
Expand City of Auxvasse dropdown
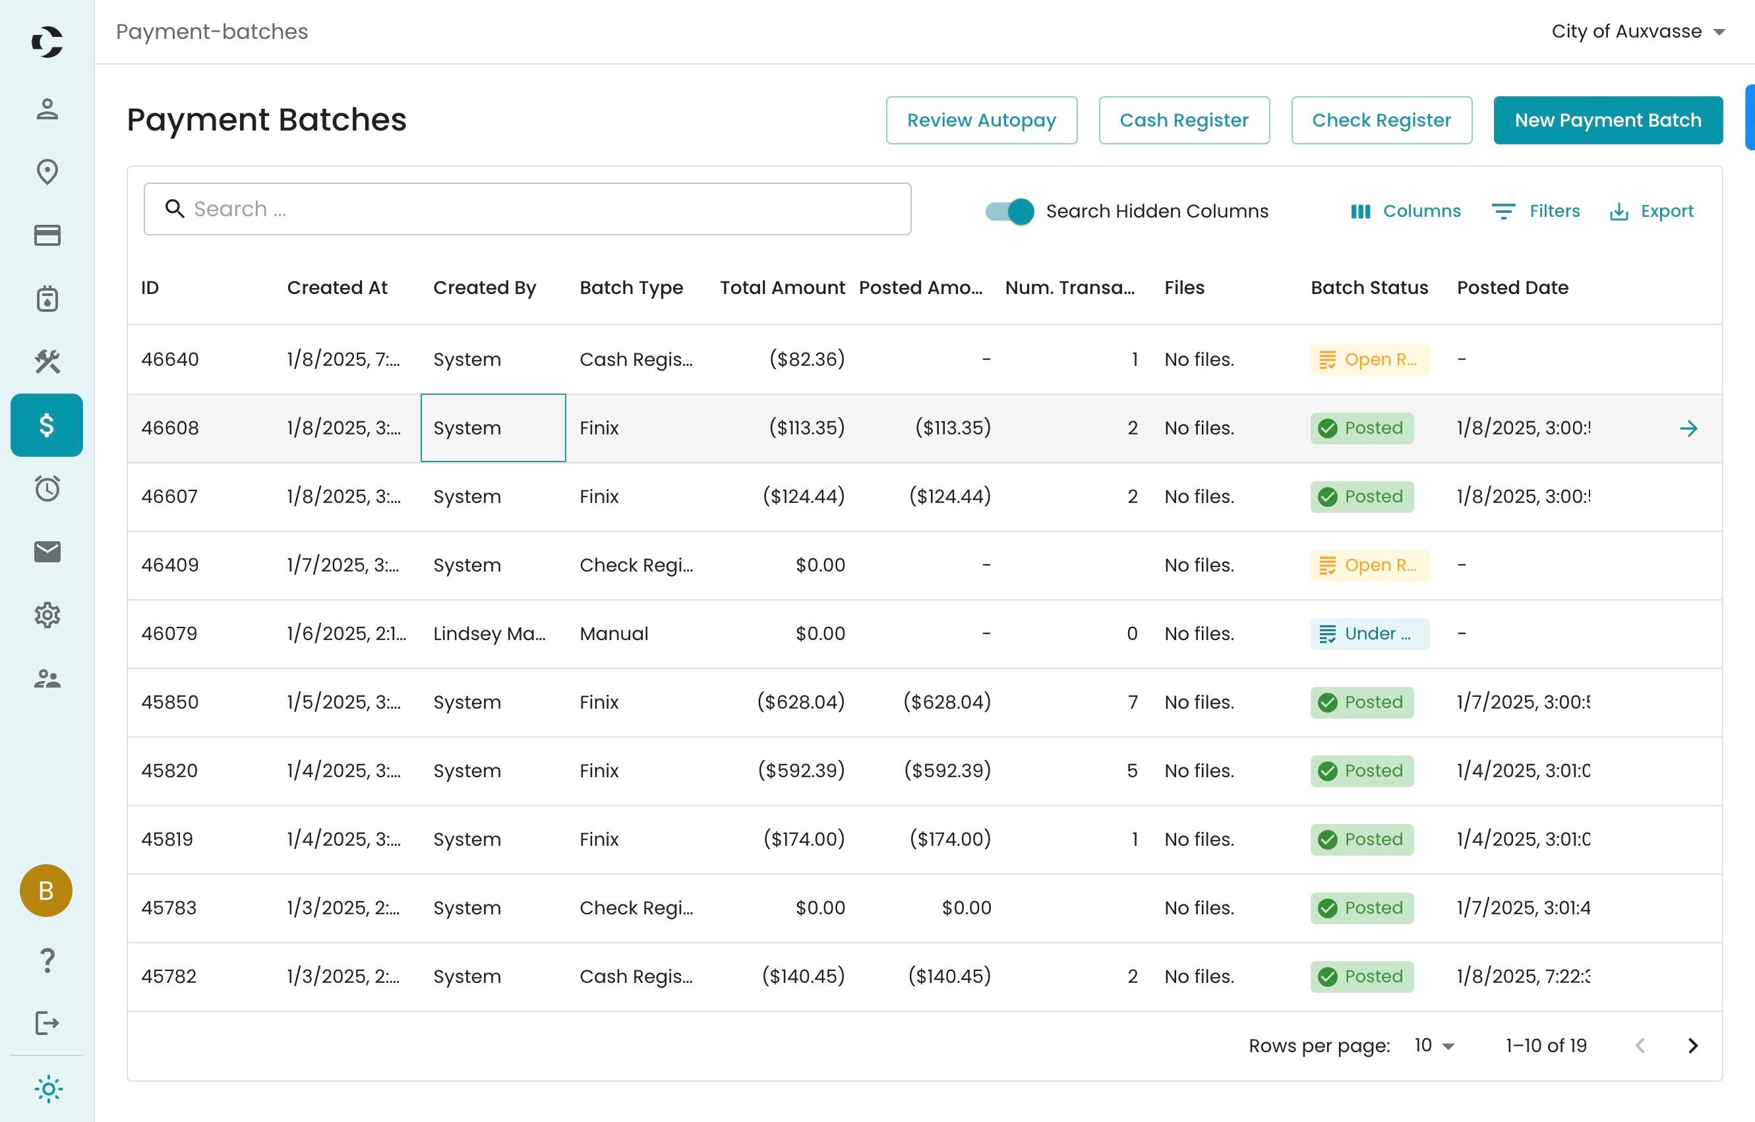pyautogui.click(x=1637, y=32)
